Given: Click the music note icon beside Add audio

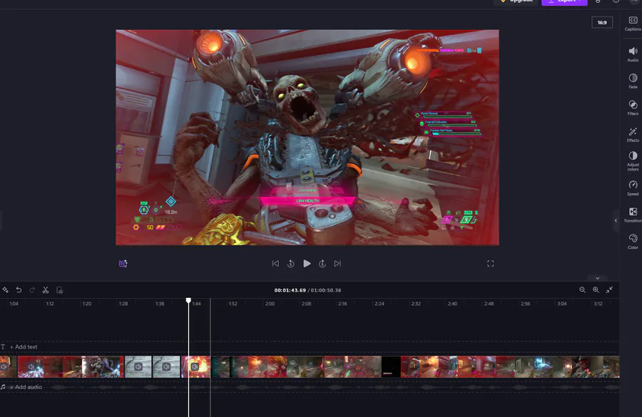Looking at the screenshot, I should [3, 387].
